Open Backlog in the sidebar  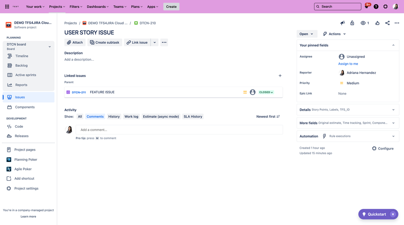click(x=21, y=66)
